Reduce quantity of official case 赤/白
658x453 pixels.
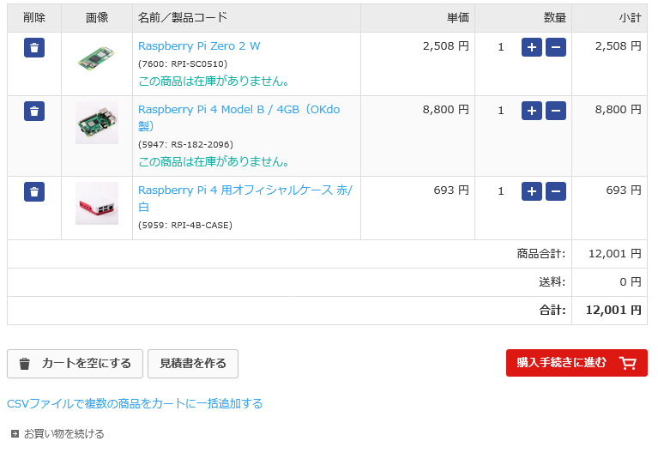pyautogui.click(x=556, y=191)
